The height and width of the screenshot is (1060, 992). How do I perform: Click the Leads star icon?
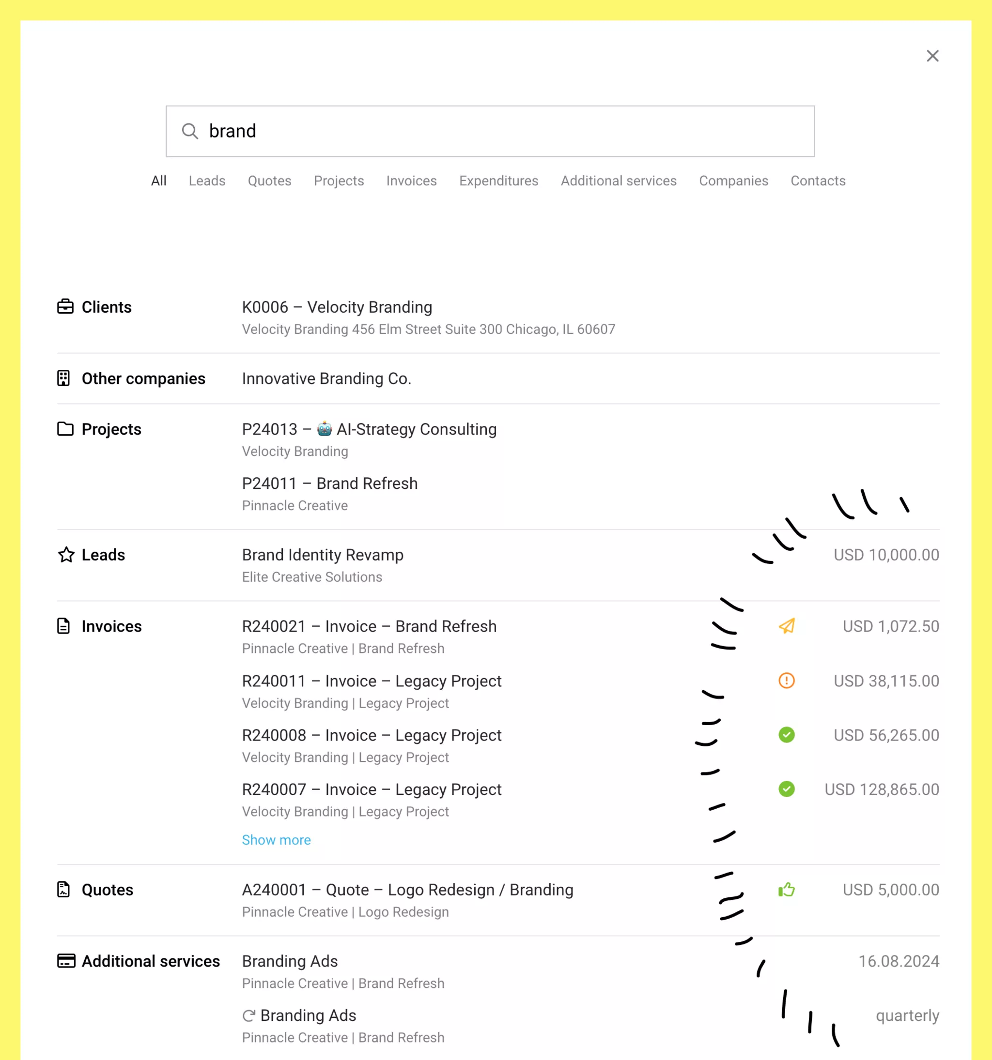pyautogui.click(x=66, y=555)
